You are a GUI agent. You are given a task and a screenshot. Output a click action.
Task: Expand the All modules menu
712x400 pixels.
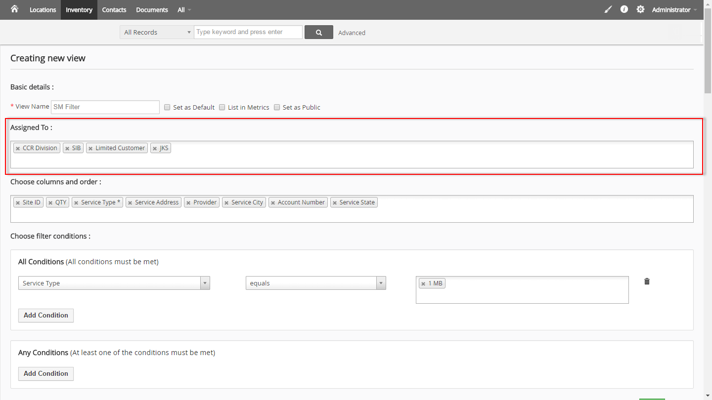point(184,10)
